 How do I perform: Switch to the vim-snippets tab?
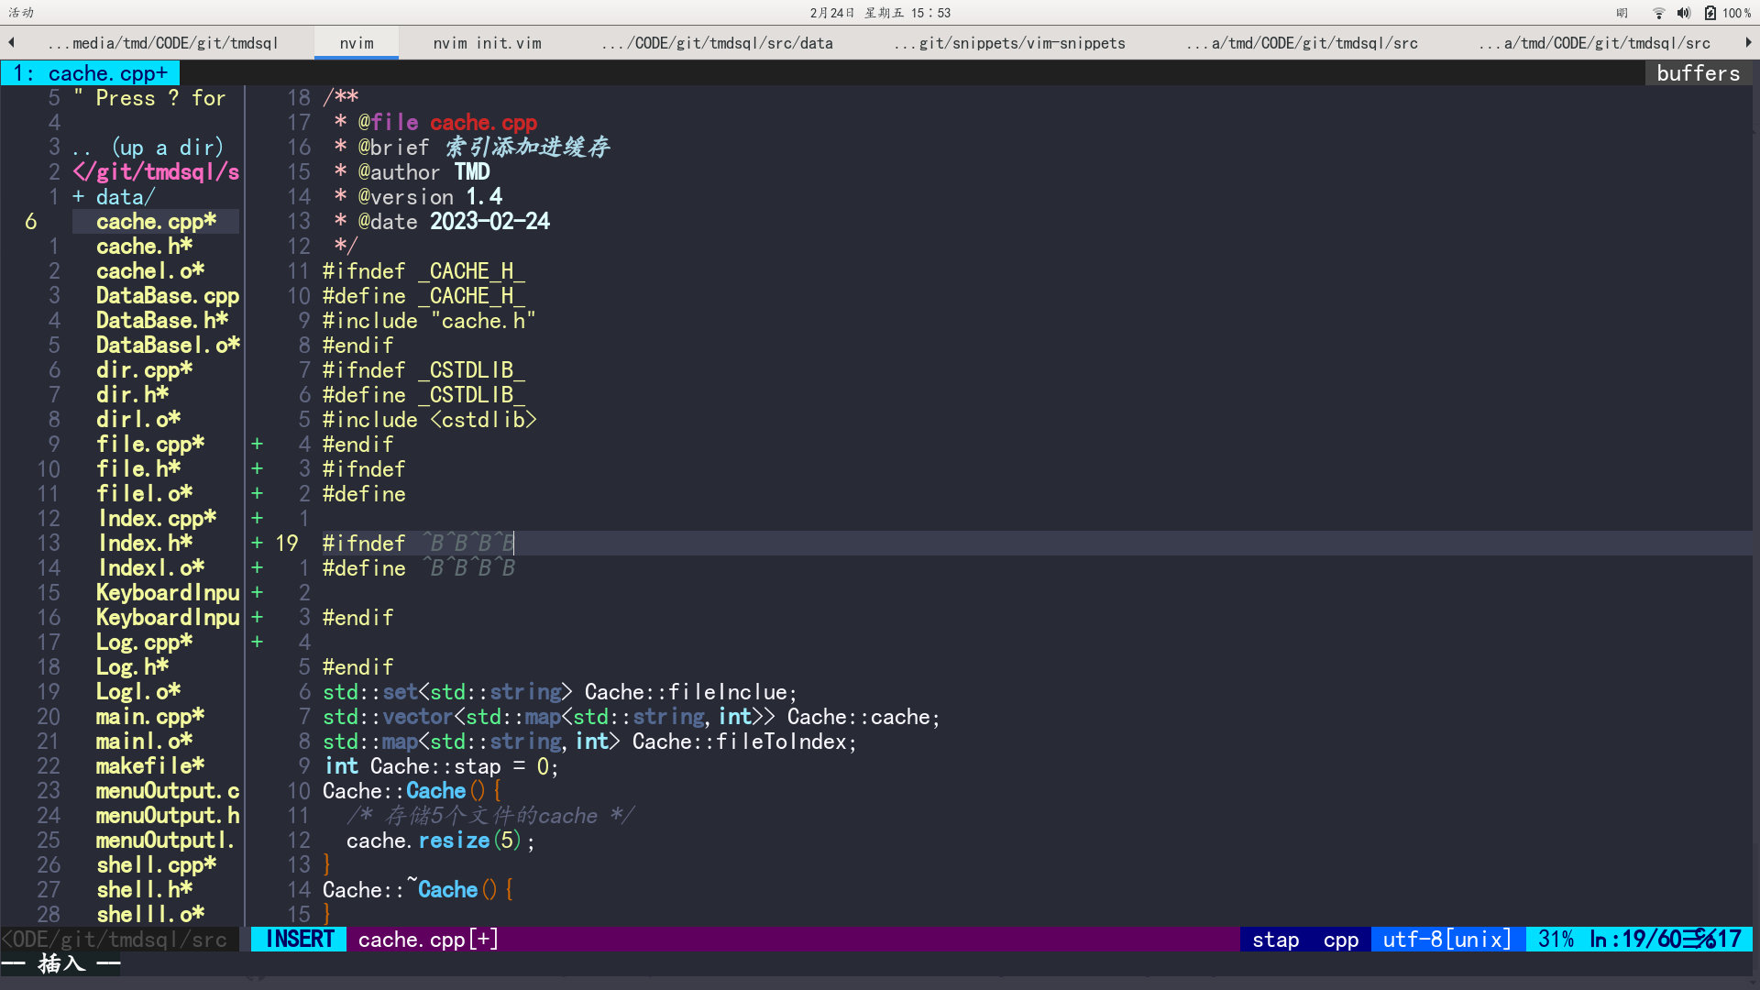(1008, 42)
